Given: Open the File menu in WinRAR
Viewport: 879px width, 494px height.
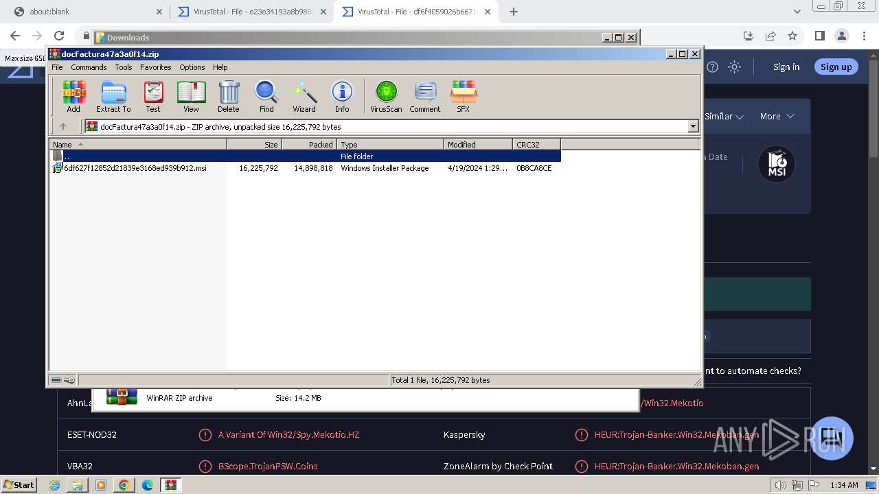Looking at the screenshot, I should [x=57, y=67].
